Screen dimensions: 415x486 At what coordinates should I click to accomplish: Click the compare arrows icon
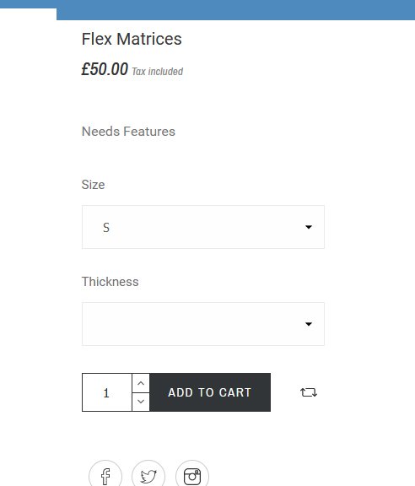[x=309, y=392]
